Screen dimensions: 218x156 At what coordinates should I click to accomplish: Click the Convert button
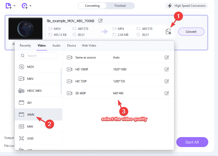click(191, 32)
